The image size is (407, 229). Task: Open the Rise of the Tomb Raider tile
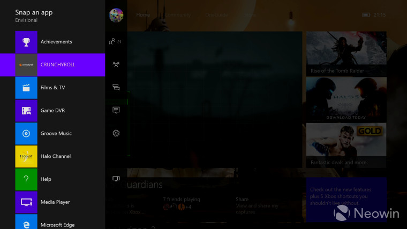(346, 54)
